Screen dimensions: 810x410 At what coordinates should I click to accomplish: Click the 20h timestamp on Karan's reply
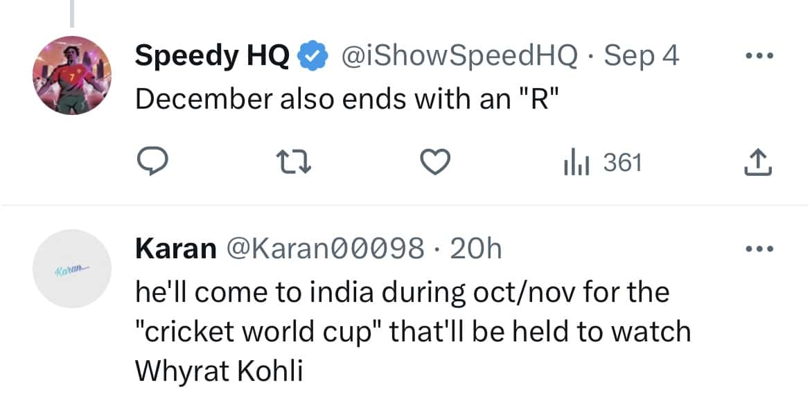pyautogui.click(x=478, y=247)
